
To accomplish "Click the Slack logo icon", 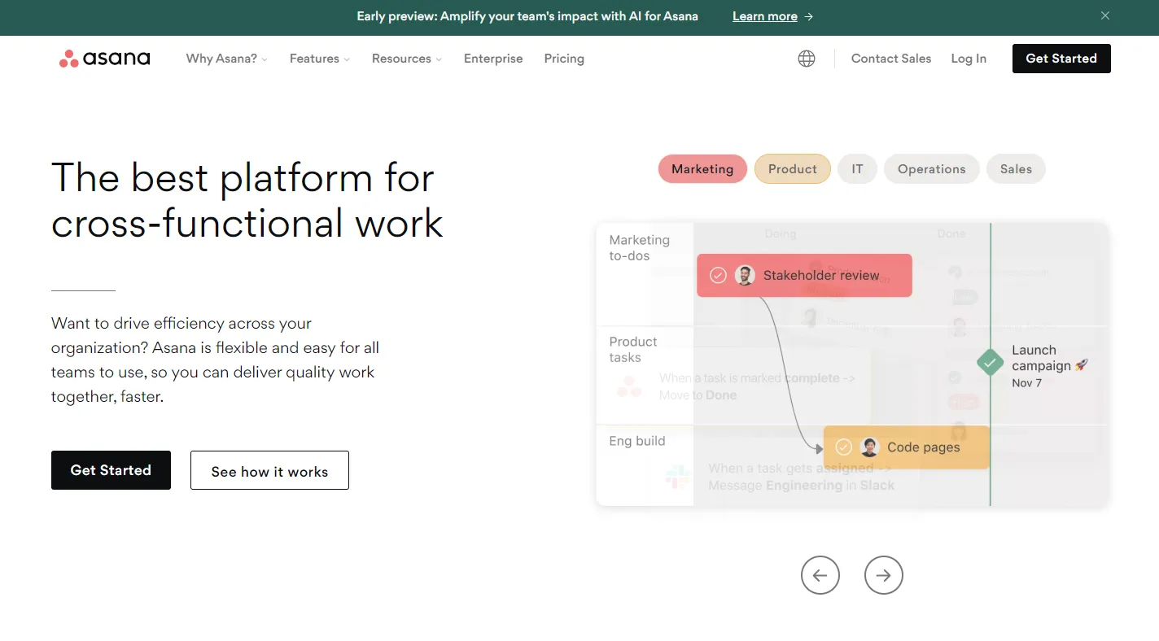I will click(x=677, y=477).
